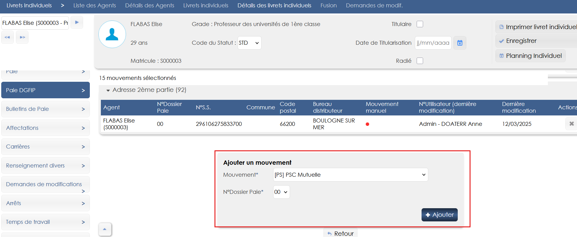The image size is (577, 237).
Task: Click the scroll-to-top arrow button
Action: [105, 229]
